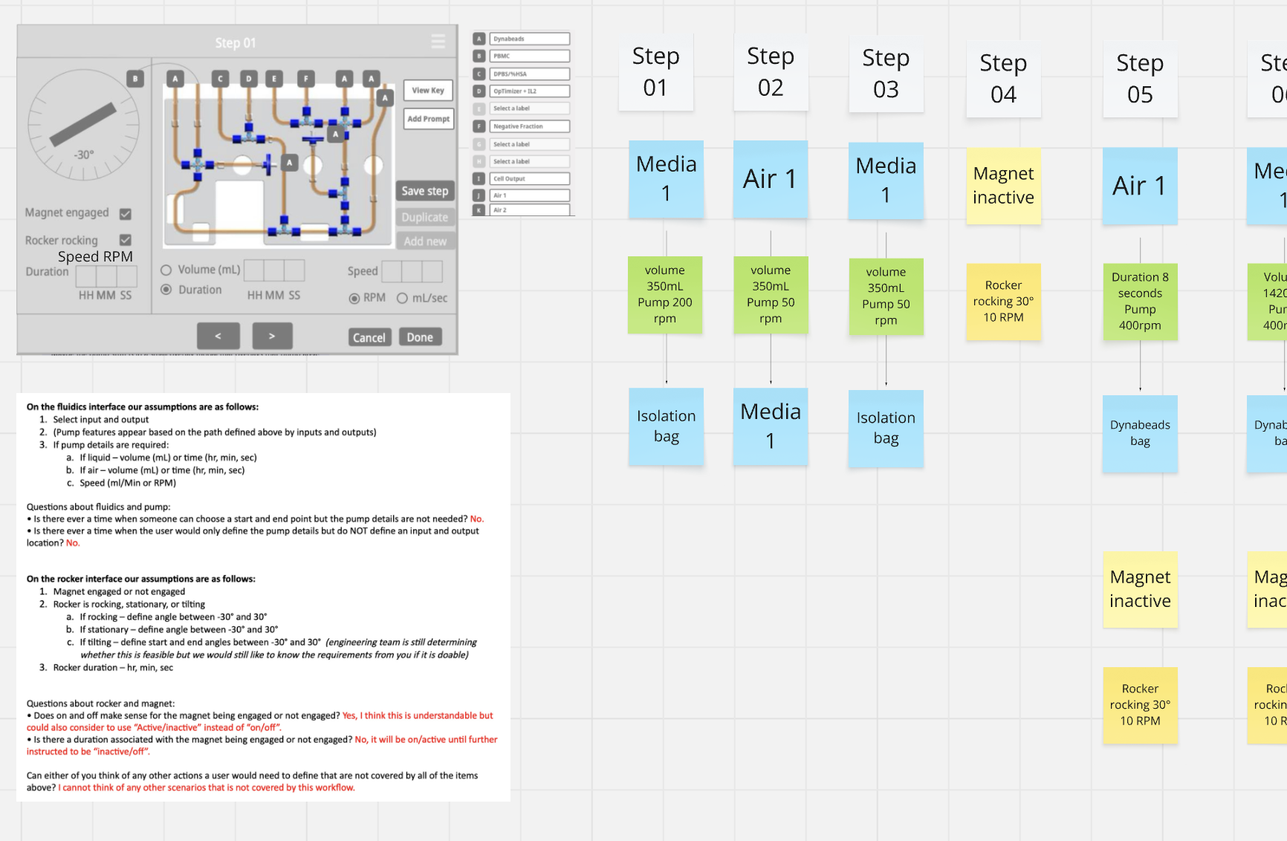
Task: Select port C badge on the tubing schematic
Action: tap(220, 78)
